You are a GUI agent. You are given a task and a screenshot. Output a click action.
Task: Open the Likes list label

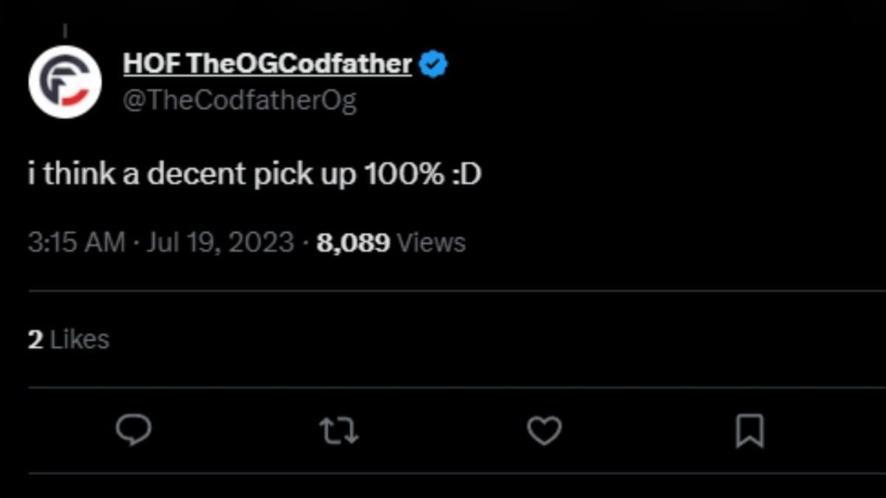click(79, 339)
